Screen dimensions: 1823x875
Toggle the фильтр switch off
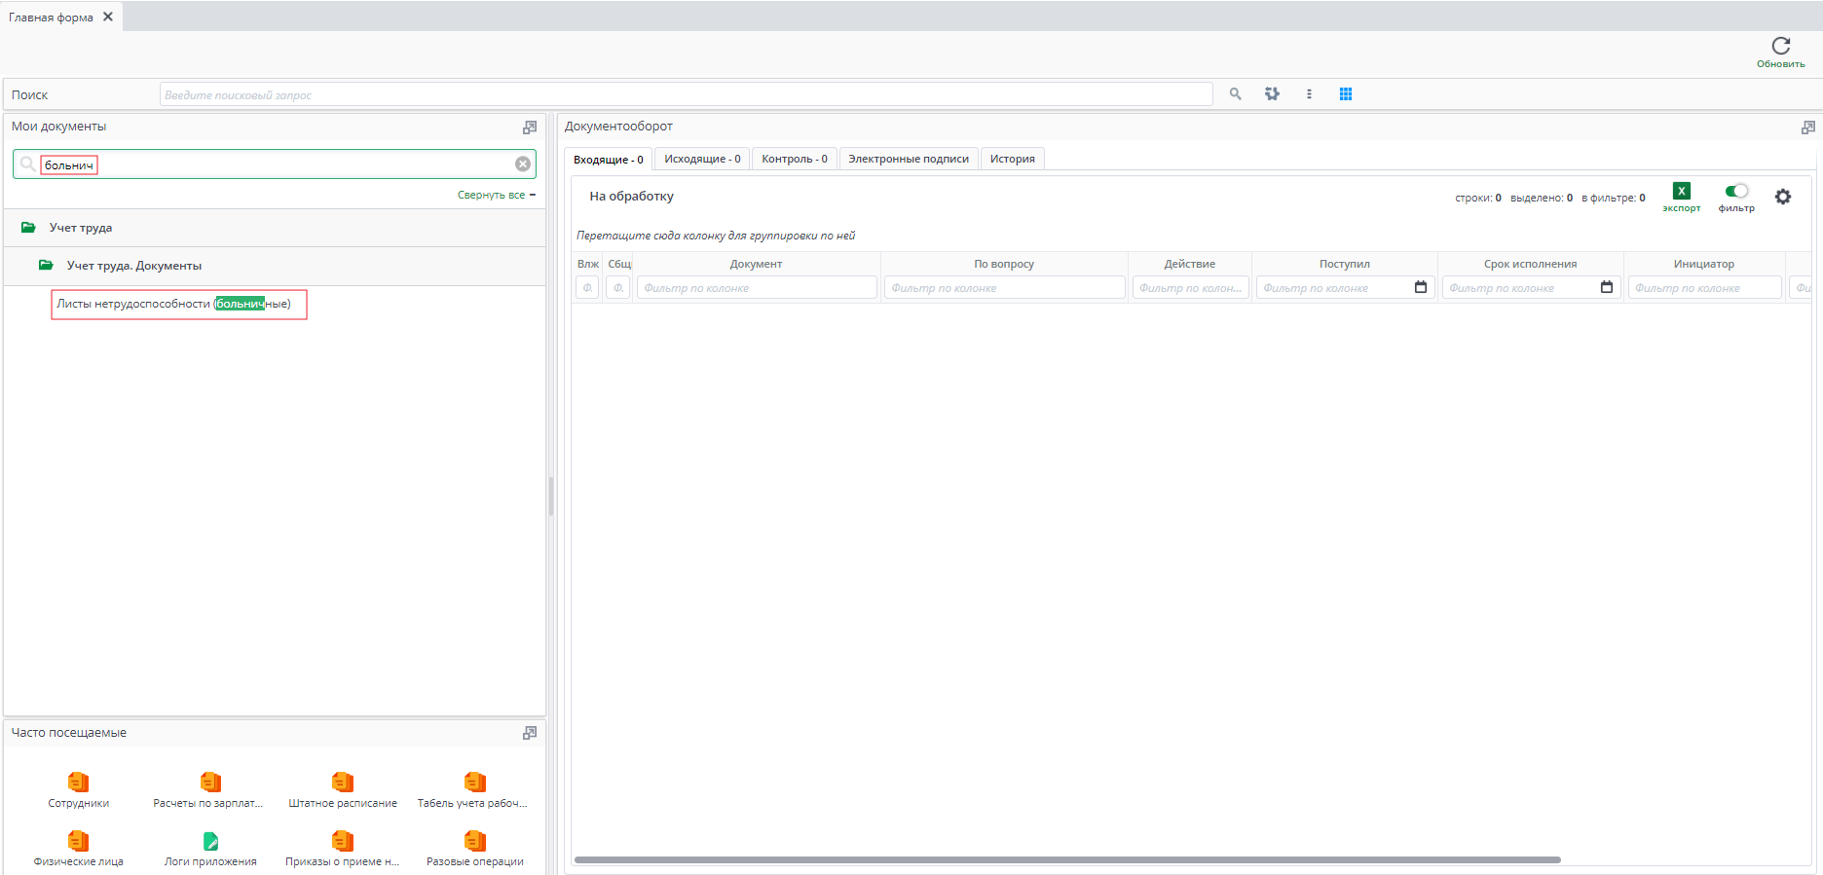coord(1735,192)
